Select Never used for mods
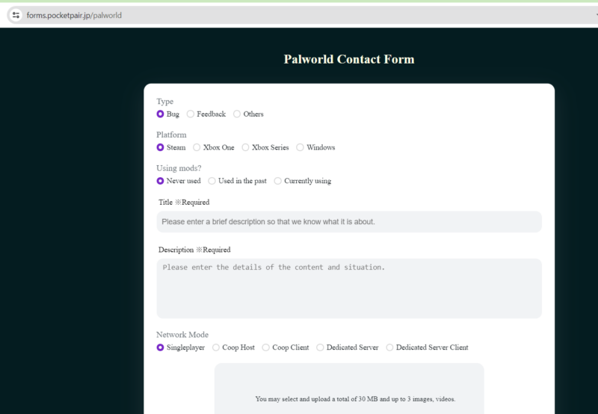 (x=161, y=181)
